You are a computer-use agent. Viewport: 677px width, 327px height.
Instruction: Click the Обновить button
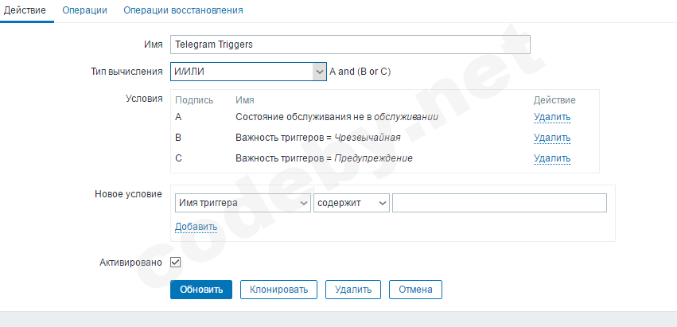(x=201, y=290)
